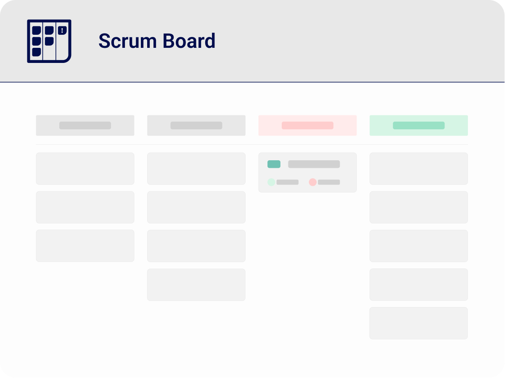Screen dimensions: 505x378
Task: Select the first gray column header
Action: coord(85,125)
